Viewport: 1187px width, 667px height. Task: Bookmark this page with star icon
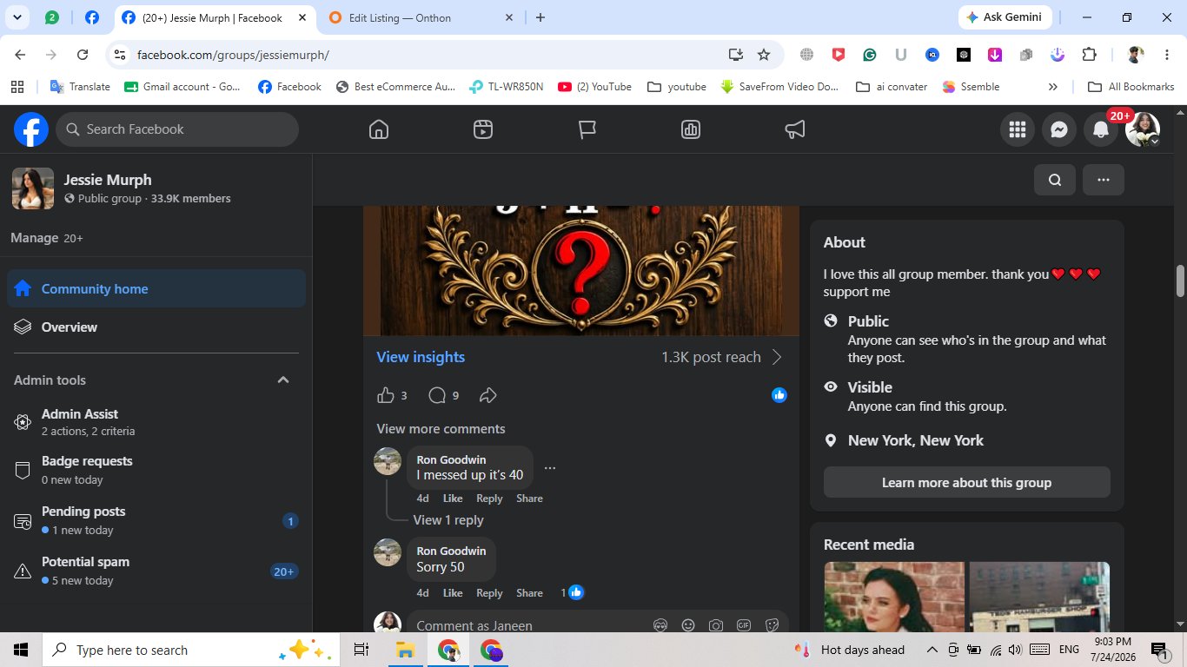click(764, 55)
